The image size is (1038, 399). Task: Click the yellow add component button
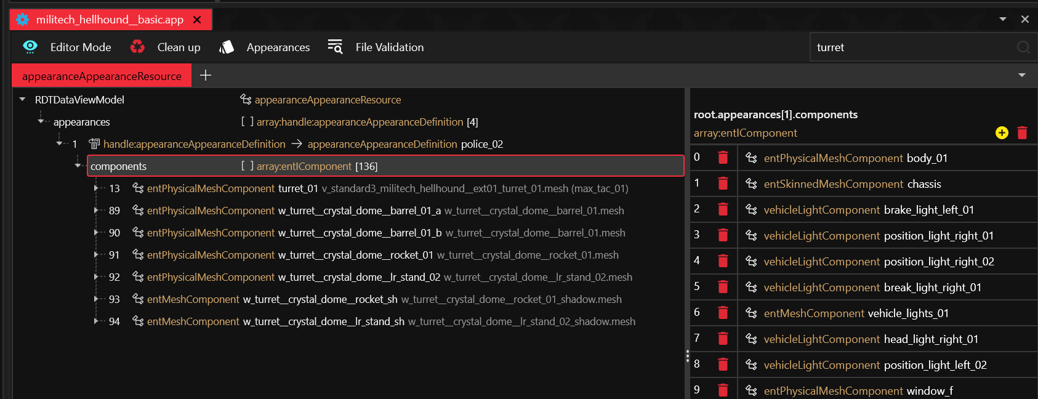pos(1002,133)
